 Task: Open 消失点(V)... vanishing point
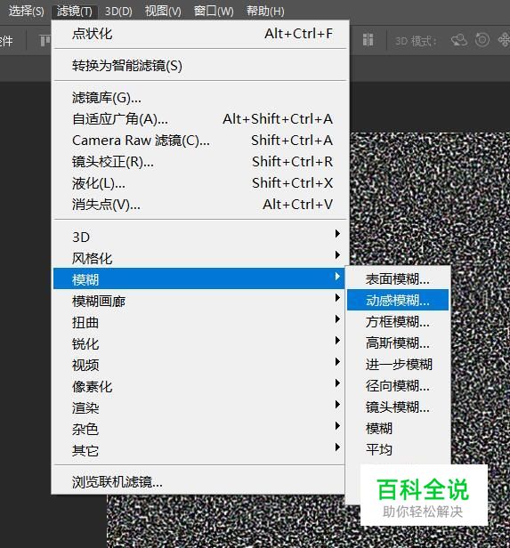point(200,204)
